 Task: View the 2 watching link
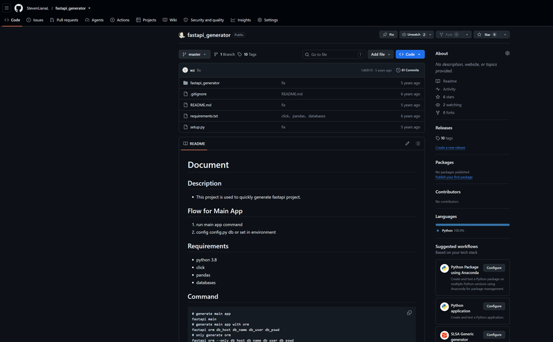448,105
